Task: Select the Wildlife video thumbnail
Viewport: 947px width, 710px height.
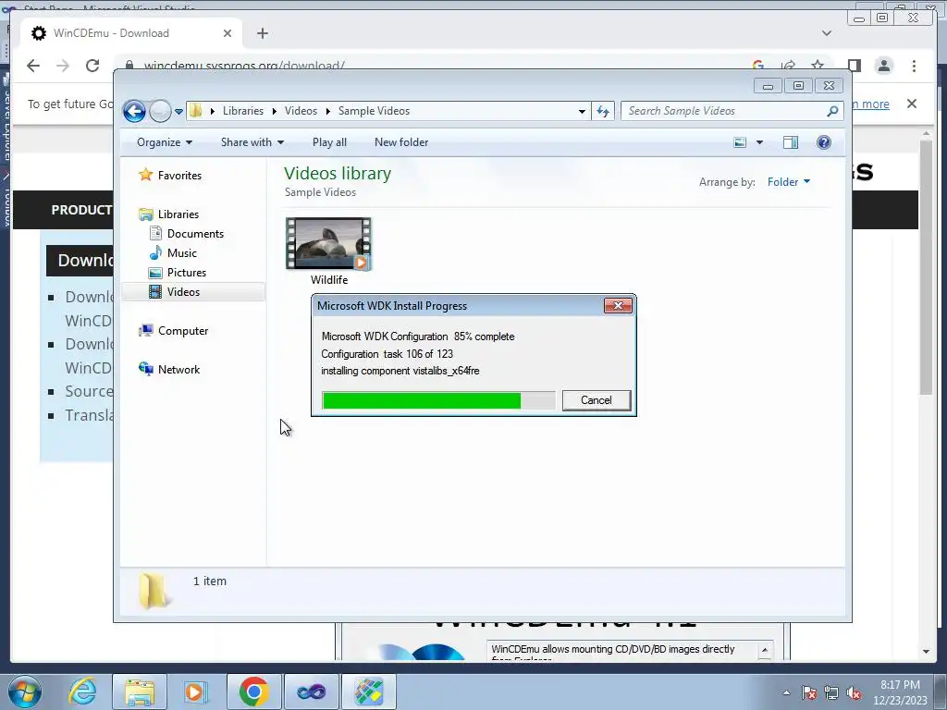Action: (x=328, y=244)
